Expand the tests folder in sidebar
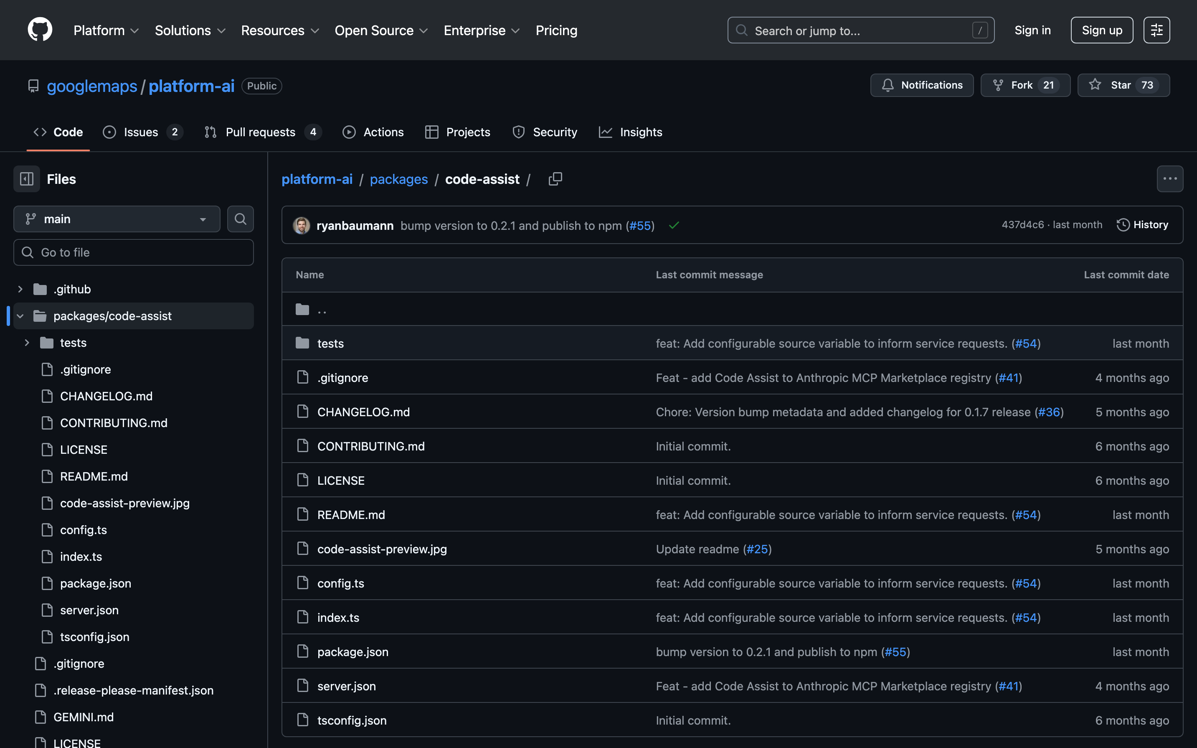Viewport: 1197px width, 748px height. (x=27, y=342)
